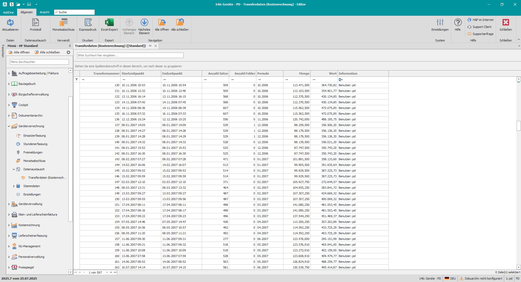Screen dimensions: 521x282
Task: Start the Expressdruck print function
Action: 88,23
